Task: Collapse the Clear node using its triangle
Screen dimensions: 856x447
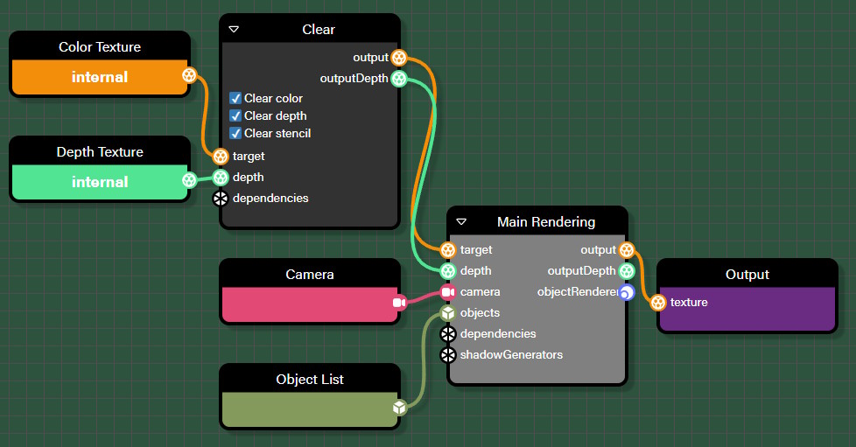Action: (234, 30)
